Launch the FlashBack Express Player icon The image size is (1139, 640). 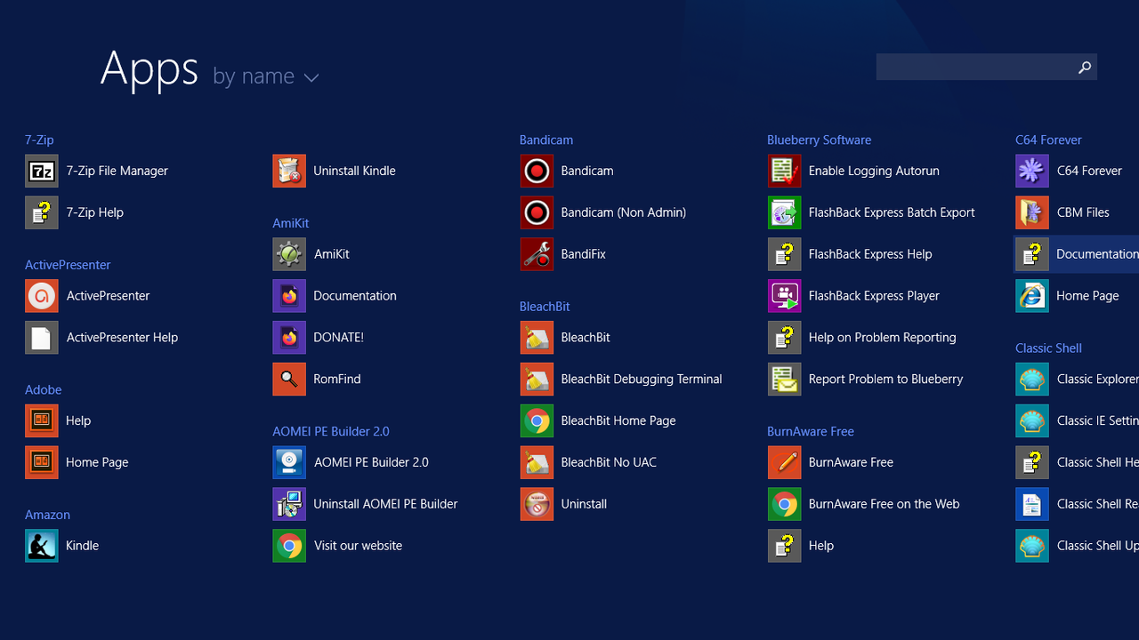pos(784,296)
